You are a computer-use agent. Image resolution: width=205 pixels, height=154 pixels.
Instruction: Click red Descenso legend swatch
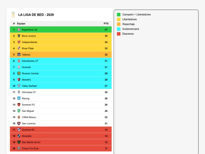point(118,34)
